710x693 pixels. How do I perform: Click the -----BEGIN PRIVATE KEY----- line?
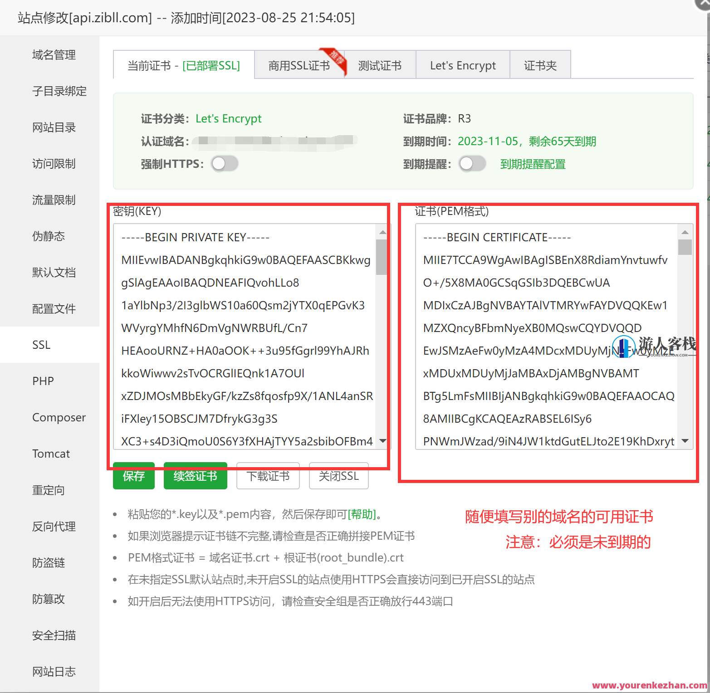(196, 237)
